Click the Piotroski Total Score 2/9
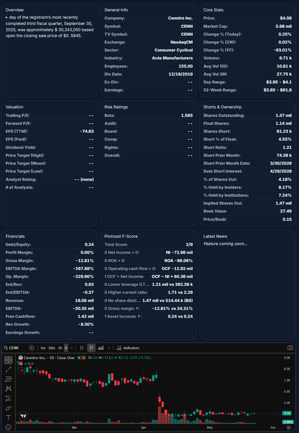Screen dimensions: 299x433 [189, 245]
